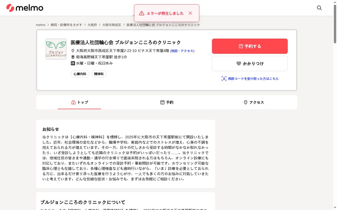This screenshot has width=337, height=210.
Task: Click ブルジョンこころのクリニックについて heading
Action: 83,202
